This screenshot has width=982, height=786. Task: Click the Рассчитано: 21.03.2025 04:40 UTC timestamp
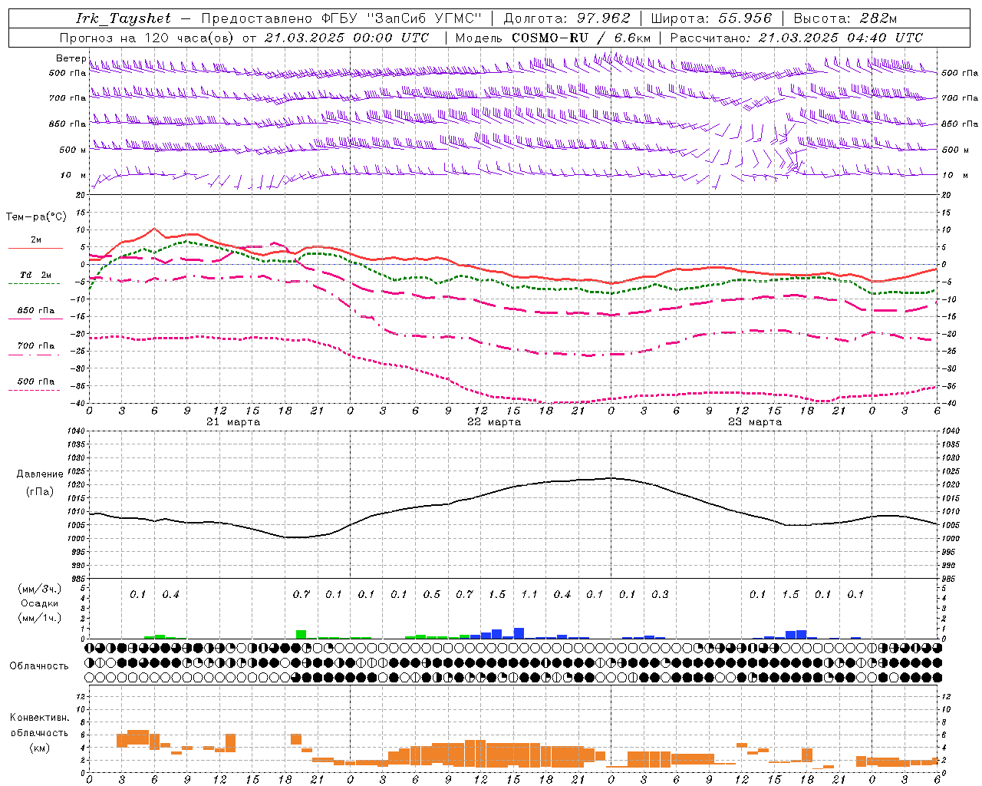[796, 38]
